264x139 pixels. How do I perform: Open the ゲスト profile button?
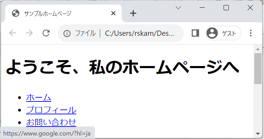tap(223, 33)
